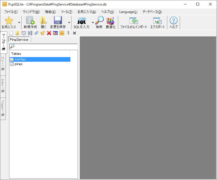Open the データベース(D) menu
The width and height of the screenshot is (217, 180).
point(152,12)
